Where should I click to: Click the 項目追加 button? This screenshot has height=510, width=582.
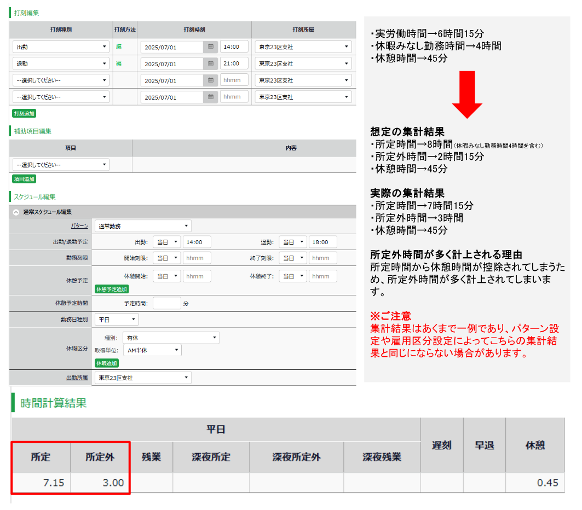click(x=24, y=179)
